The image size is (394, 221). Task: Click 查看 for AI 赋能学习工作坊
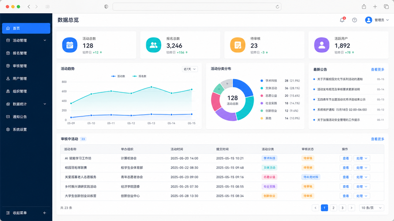346,158
